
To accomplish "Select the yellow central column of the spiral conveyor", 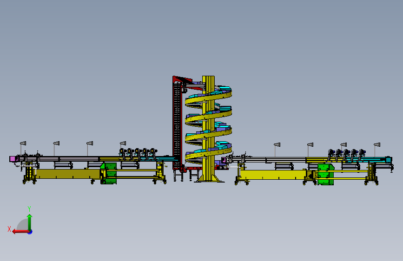I will (208, 129).
